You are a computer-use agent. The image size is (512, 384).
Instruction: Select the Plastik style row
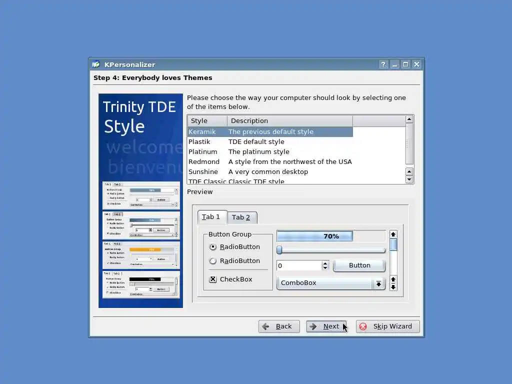pyautogui.click(x=270, y=141)
